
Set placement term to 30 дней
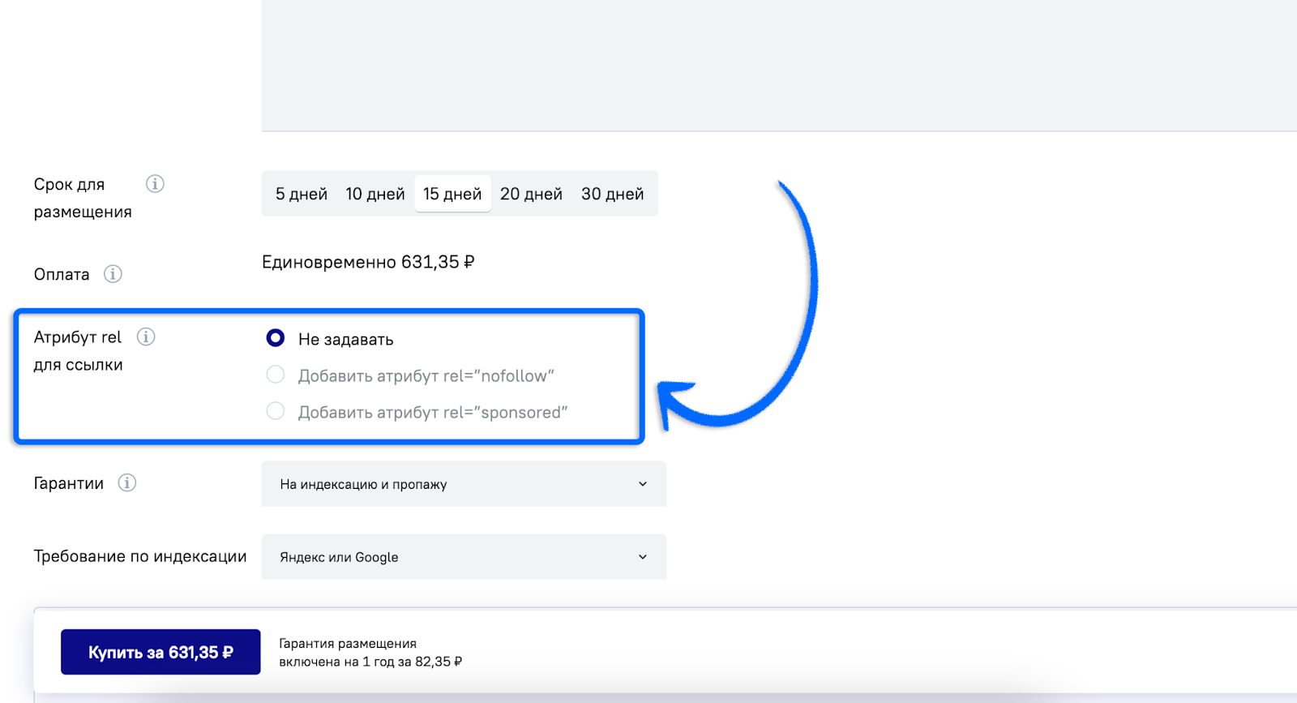tap(612, 194)
